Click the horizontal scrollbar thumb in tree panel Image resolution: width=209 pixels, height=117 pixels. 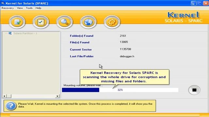point(9,96)
